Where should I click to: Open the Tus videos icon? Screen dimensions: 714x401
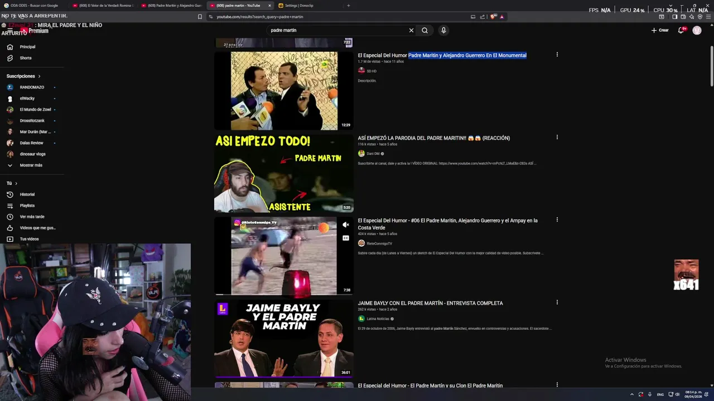[9, 239]
